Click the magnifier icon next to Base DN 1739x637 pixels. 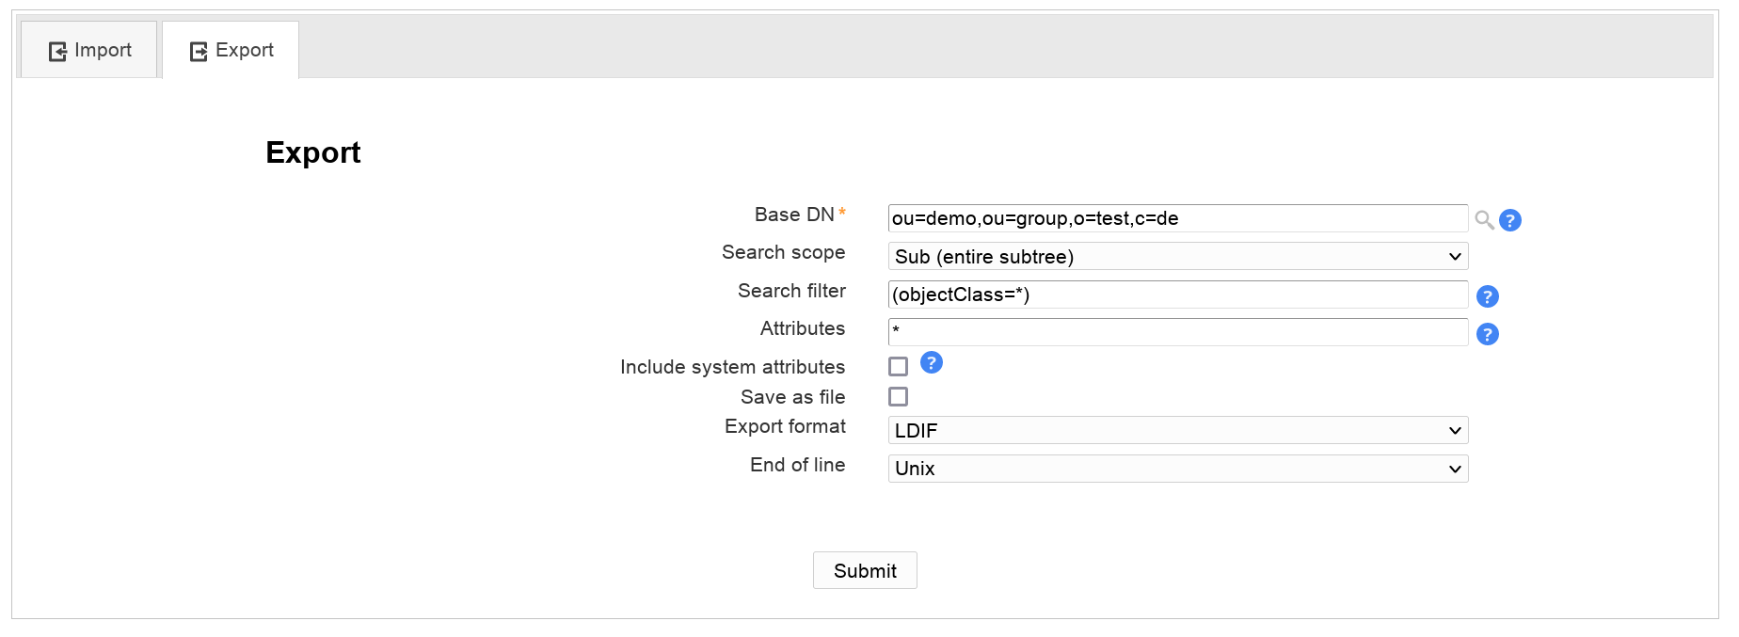1484,220
